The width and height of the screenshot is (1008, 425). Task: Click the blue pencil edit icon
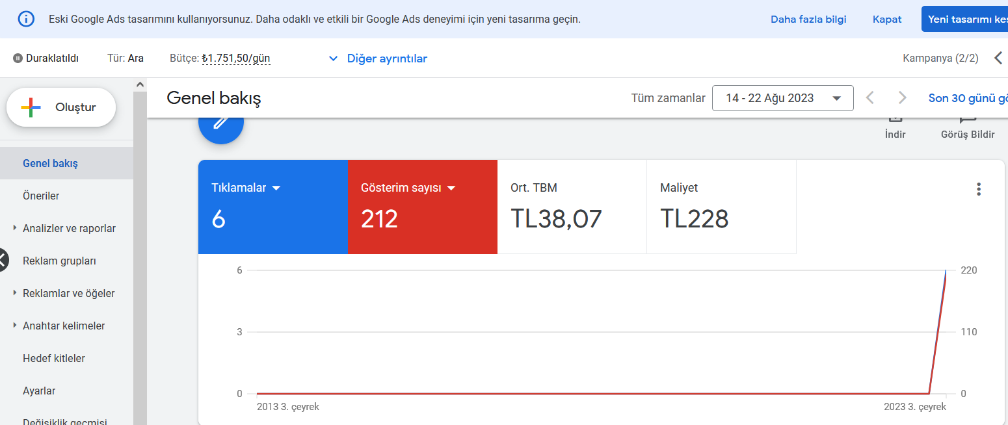point(221,123)
